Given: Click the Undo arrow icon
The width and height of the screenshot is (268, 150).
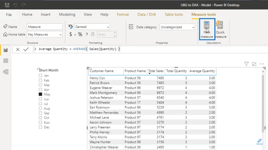Looking at the screenshot, I should [15, 5].
